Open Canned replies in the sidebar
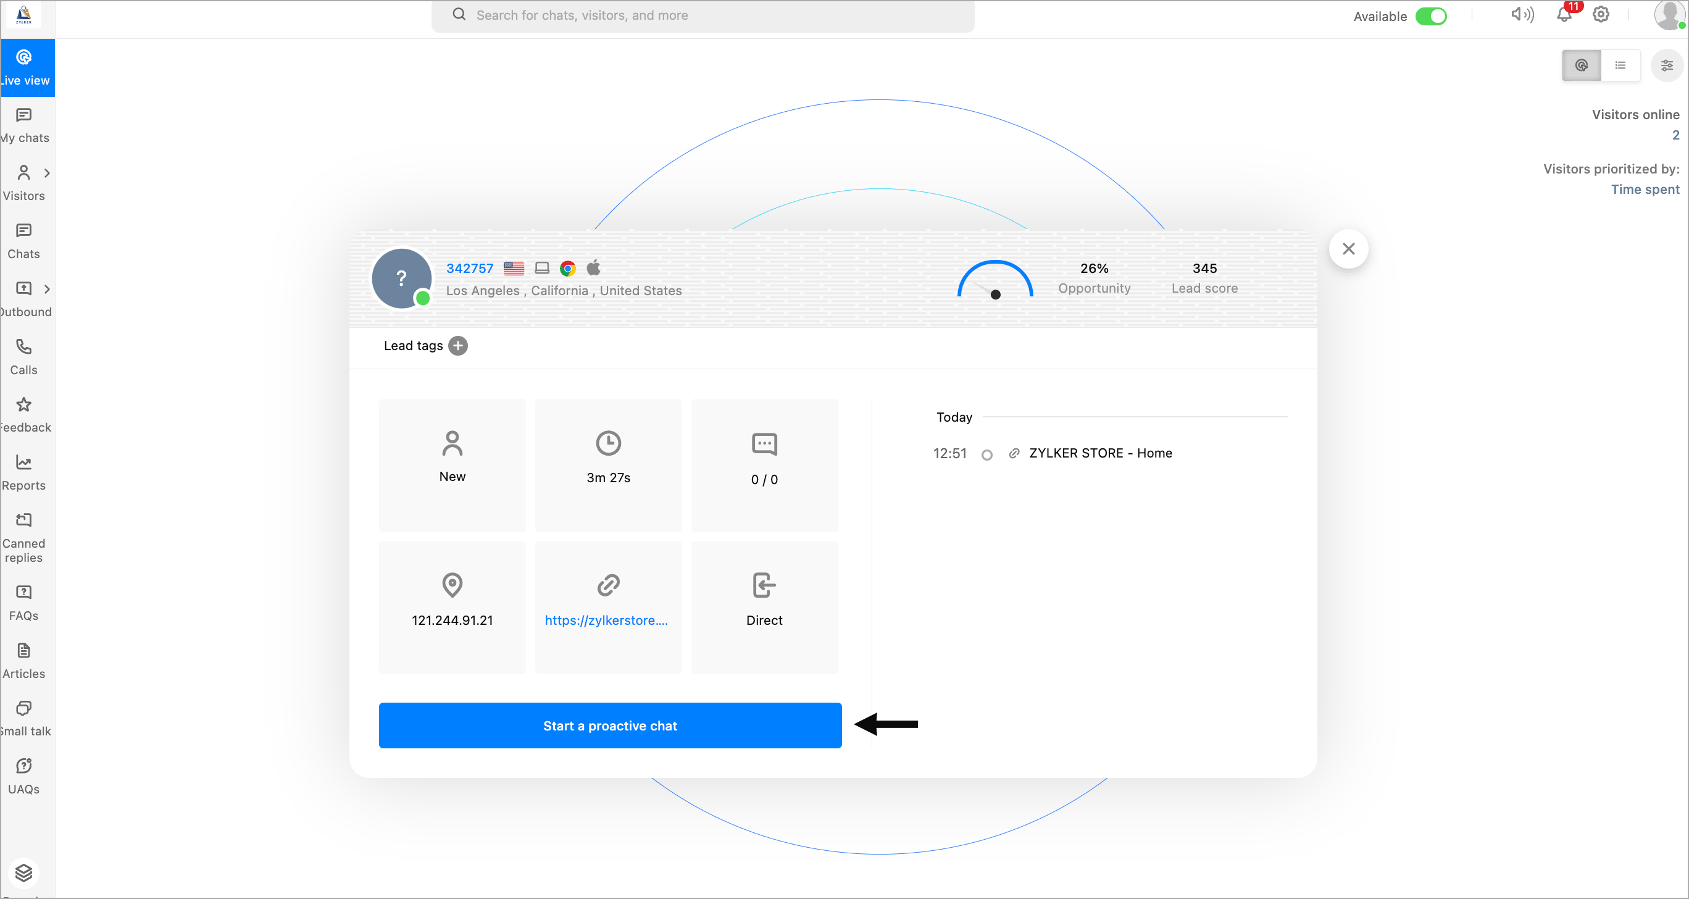The width and height of the screenshot is (1689, 899). point(23,538)
